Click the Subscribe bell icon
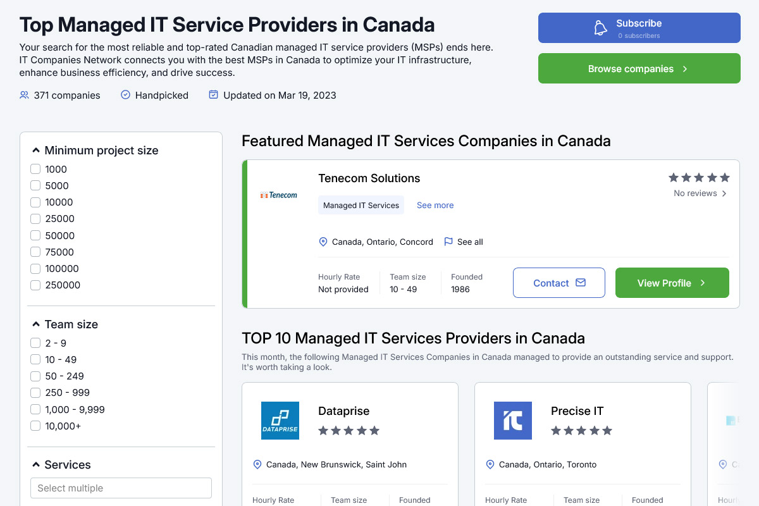 (600, 28)
